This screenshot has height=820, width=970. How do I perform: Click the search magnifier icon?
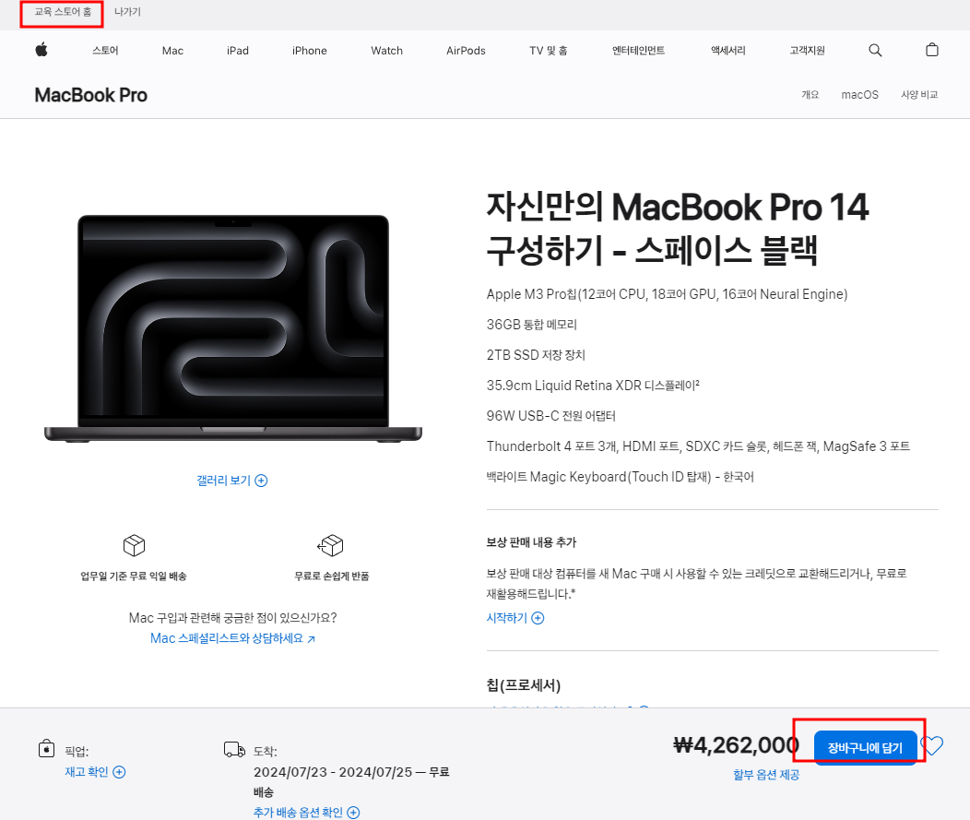[874, 51]
